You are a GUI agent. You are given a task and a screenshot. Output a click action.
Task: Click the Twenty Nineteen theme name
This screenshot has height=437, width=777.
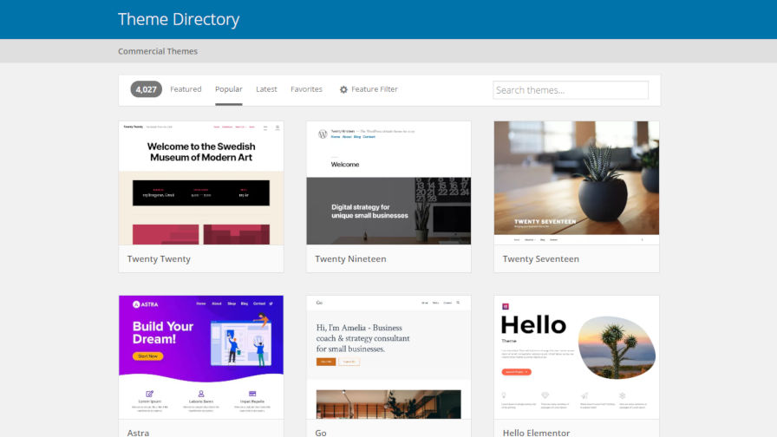[350, 258]
